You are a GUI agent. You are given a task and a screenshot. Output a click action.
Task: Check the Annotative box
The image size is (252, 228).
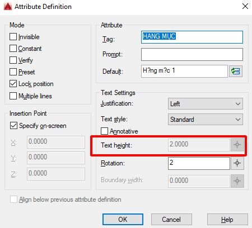coord(104,131)
